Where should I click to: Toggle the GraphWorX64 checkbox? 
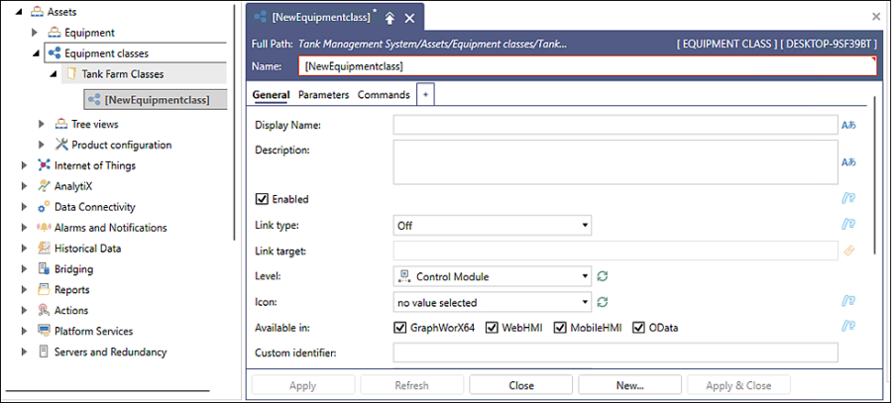pos(398,328)
